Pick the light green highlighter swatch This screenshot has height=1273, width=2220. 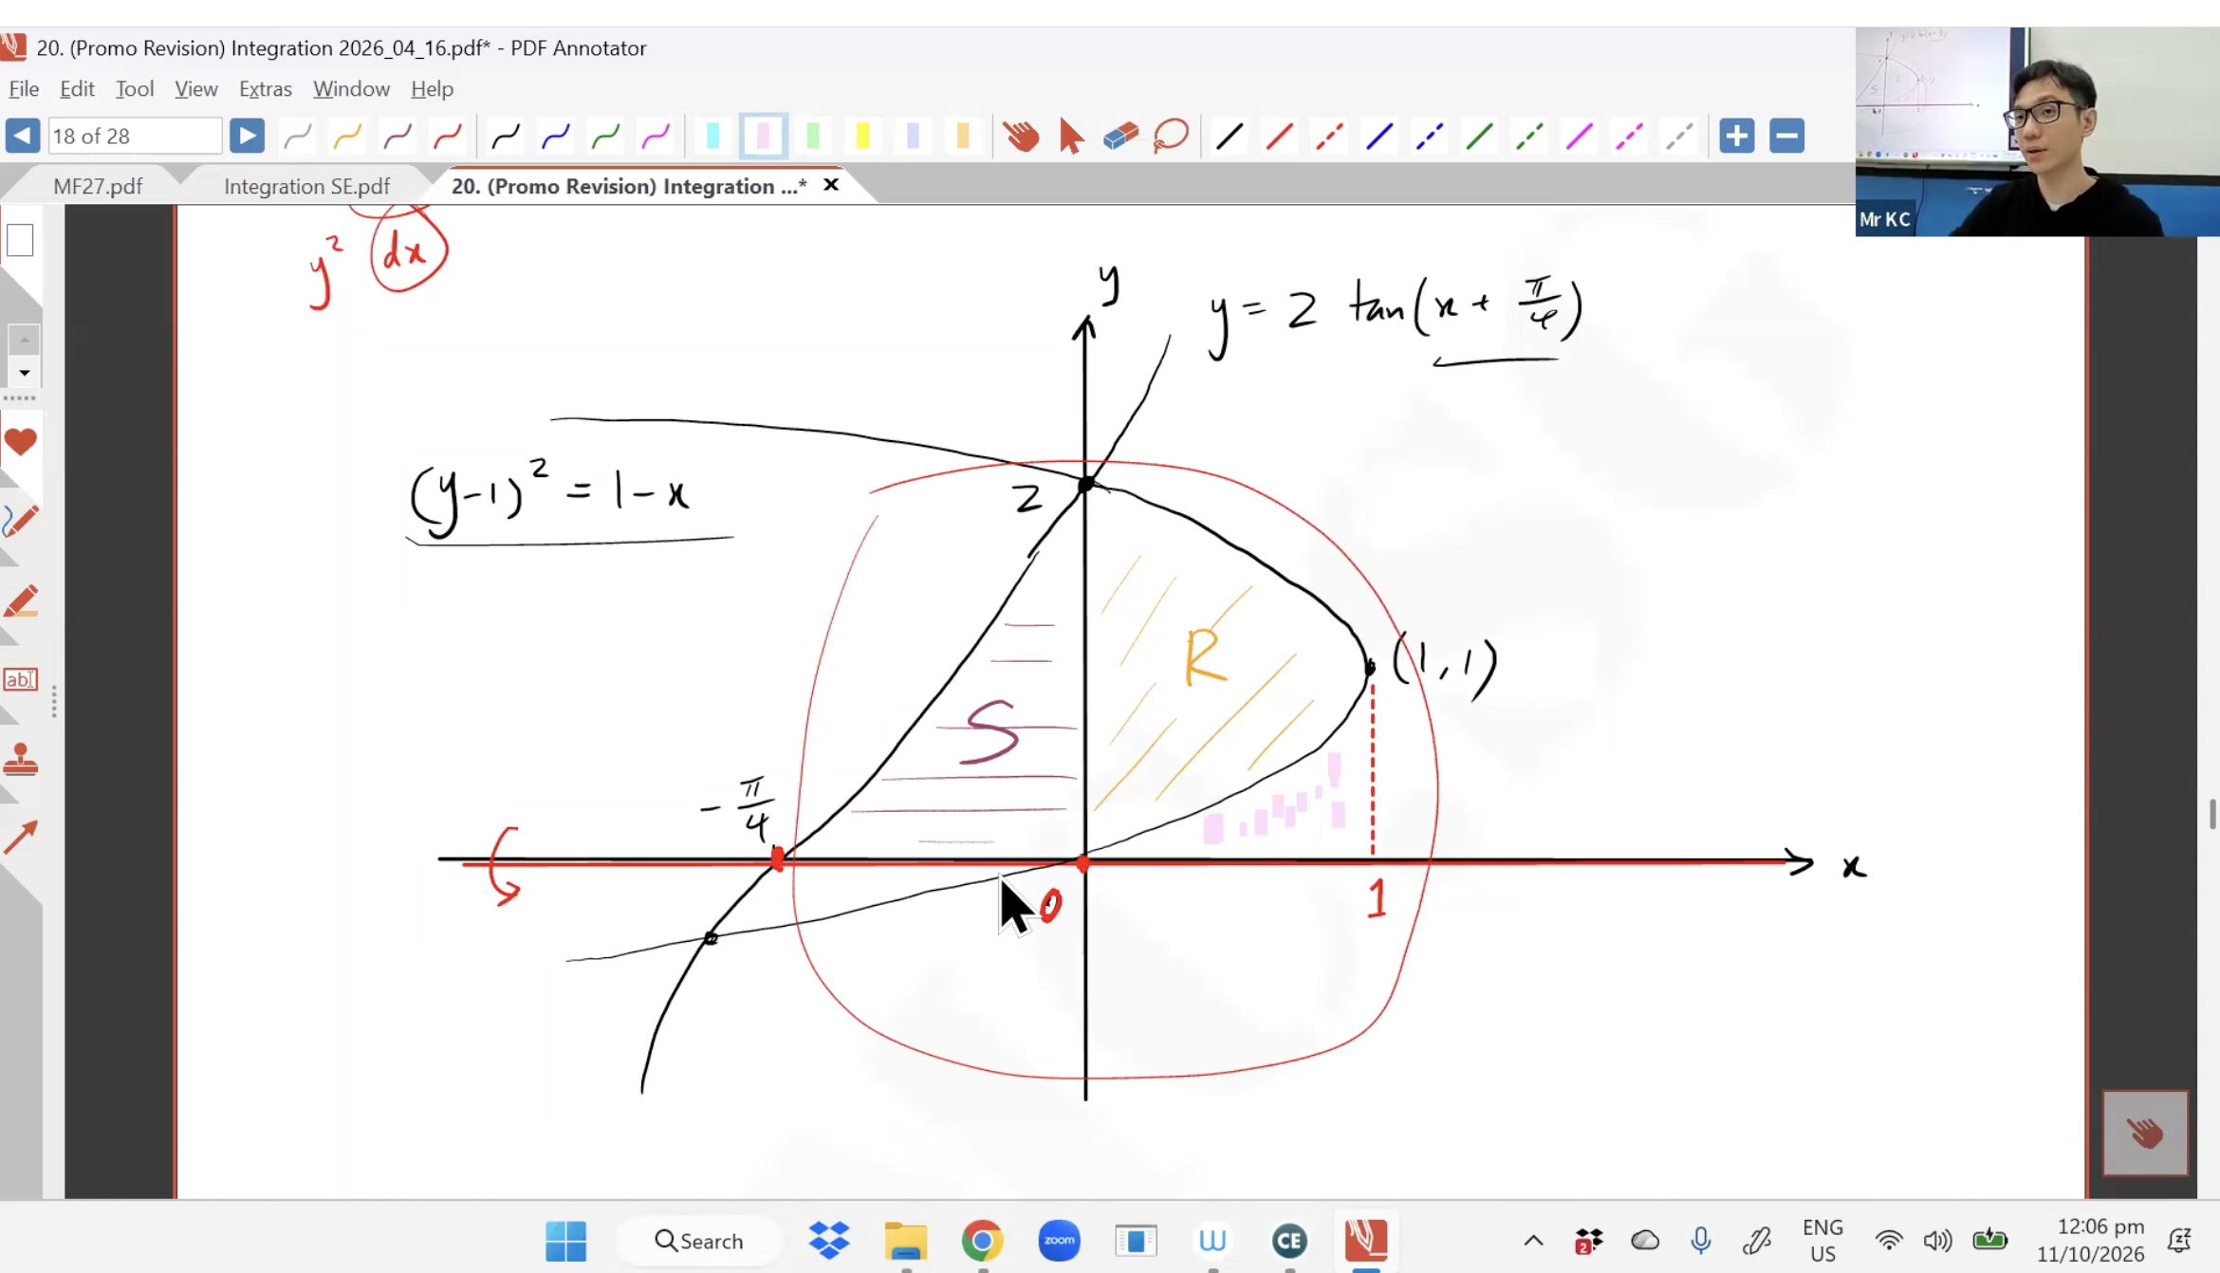coord(812,136)
